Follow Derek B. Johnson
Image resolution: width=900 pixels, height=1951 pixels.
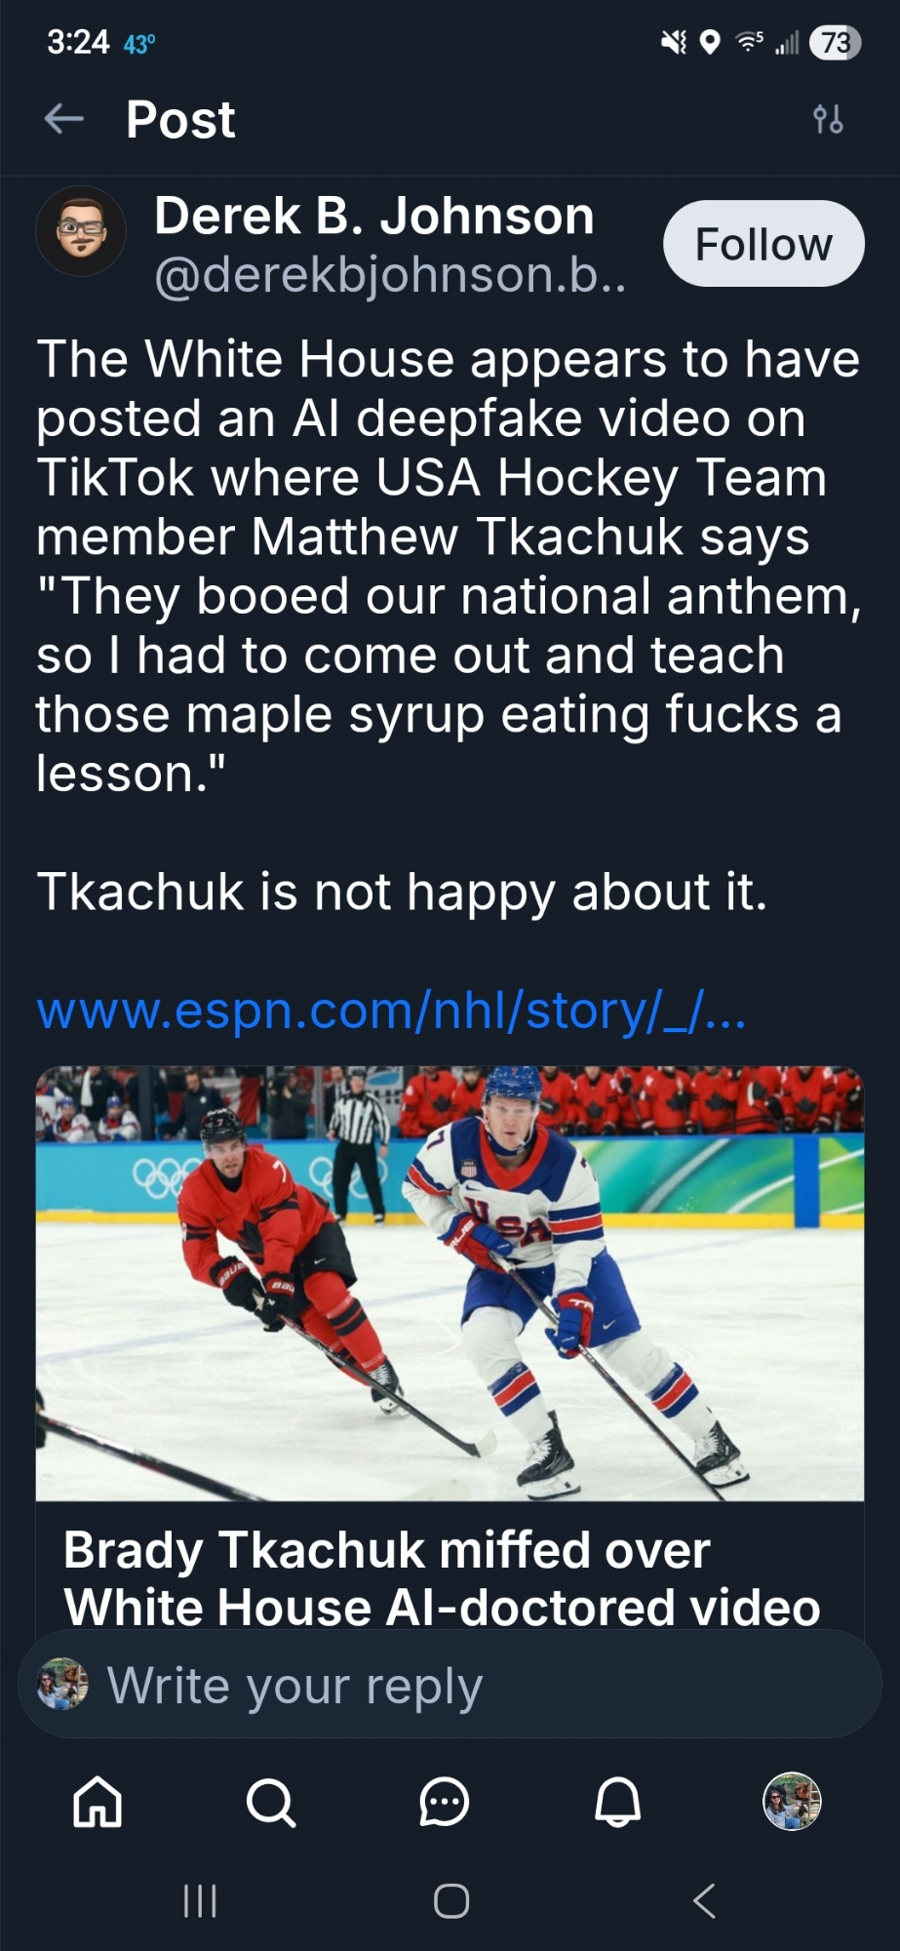(x=763, y=244)
